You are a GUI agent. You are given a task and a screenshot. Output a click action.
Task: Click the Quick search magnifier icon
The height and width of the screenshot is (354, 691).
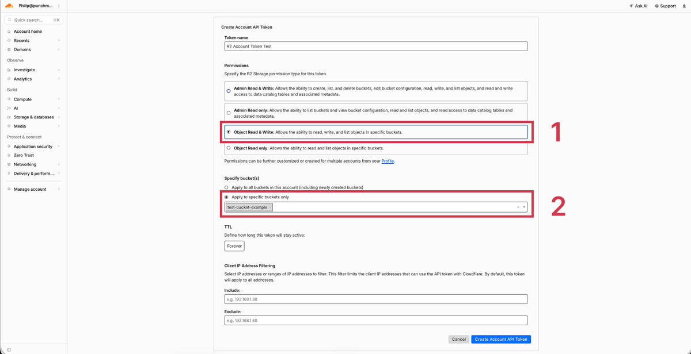pos(10,20)
